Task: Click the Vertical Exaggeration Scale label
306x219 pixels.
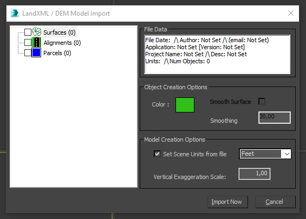Action: (190, 177)
